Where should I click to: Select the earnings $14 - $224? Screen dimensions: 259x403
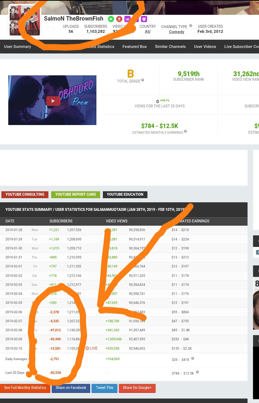[x=180, y=239]
